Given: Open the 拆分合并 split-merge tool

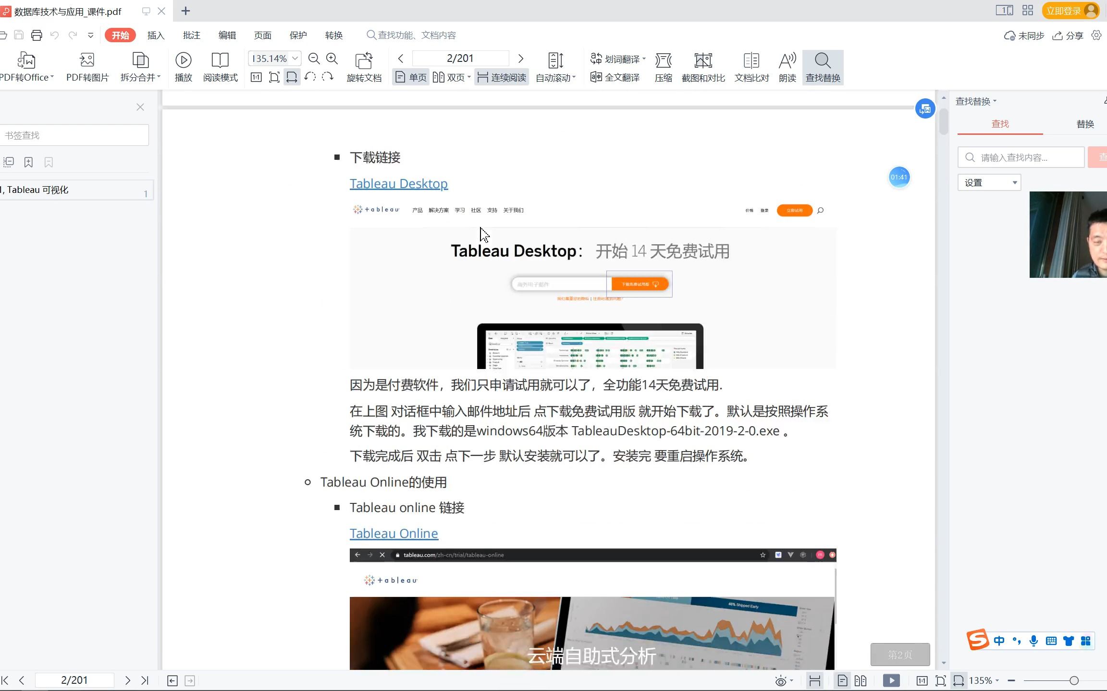Looking at the screenshot, I should click(x=140, y=67).
